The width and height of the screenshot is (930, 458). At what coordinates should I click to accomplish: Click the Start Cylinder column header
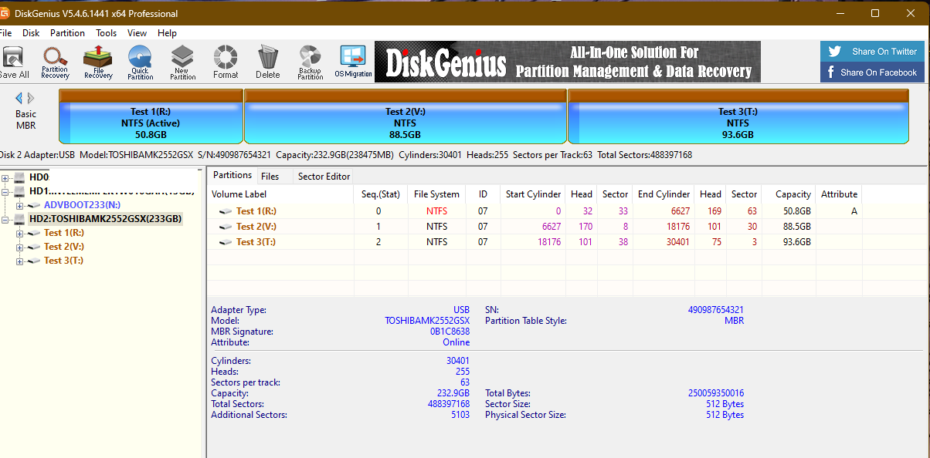pyautogui.click(x=533, y=194)
